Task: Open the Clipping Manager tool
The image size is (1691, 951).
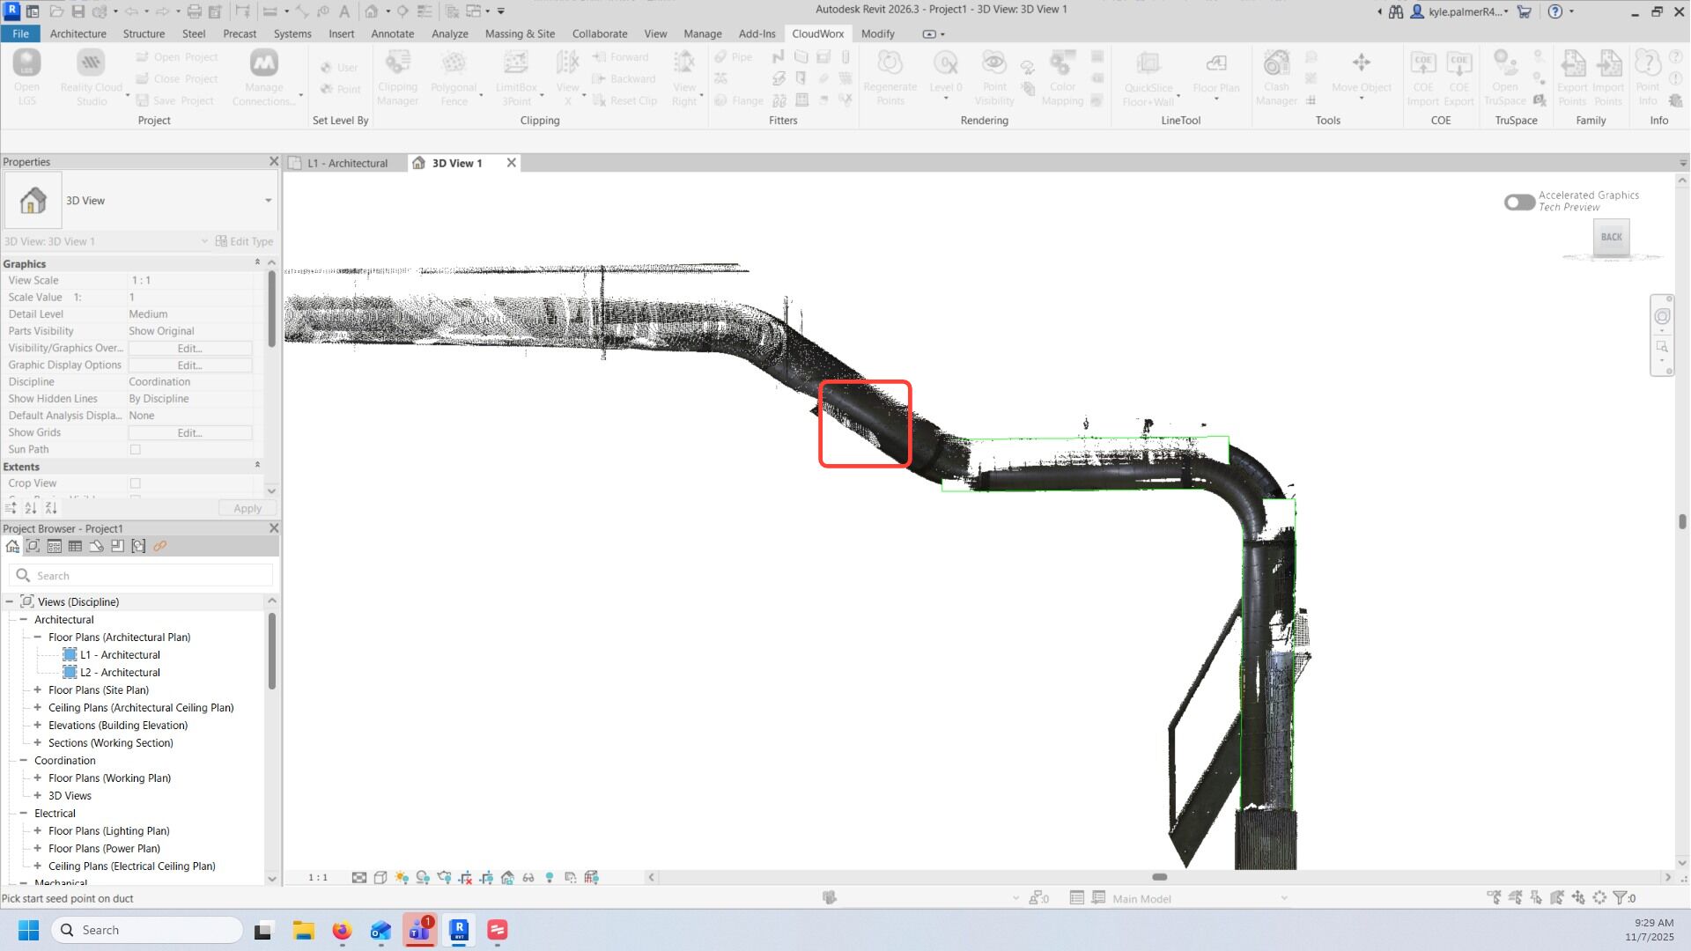Action: (397, 63)
